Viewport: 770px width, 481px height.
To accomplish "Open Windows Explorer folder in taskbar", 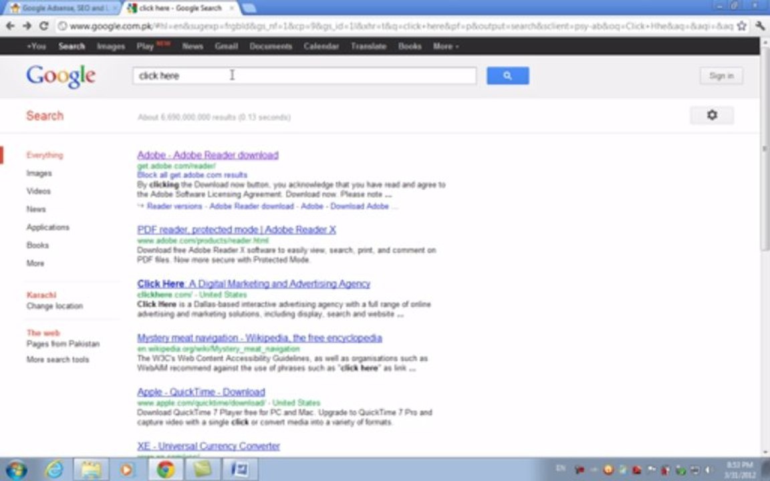I will click(x=91, y=470).
